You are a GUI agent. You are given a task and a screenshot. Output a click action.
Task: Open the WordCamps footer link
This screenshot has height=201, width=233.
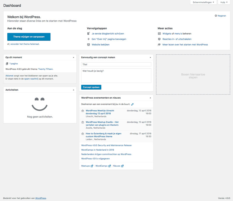coord(101,166)
